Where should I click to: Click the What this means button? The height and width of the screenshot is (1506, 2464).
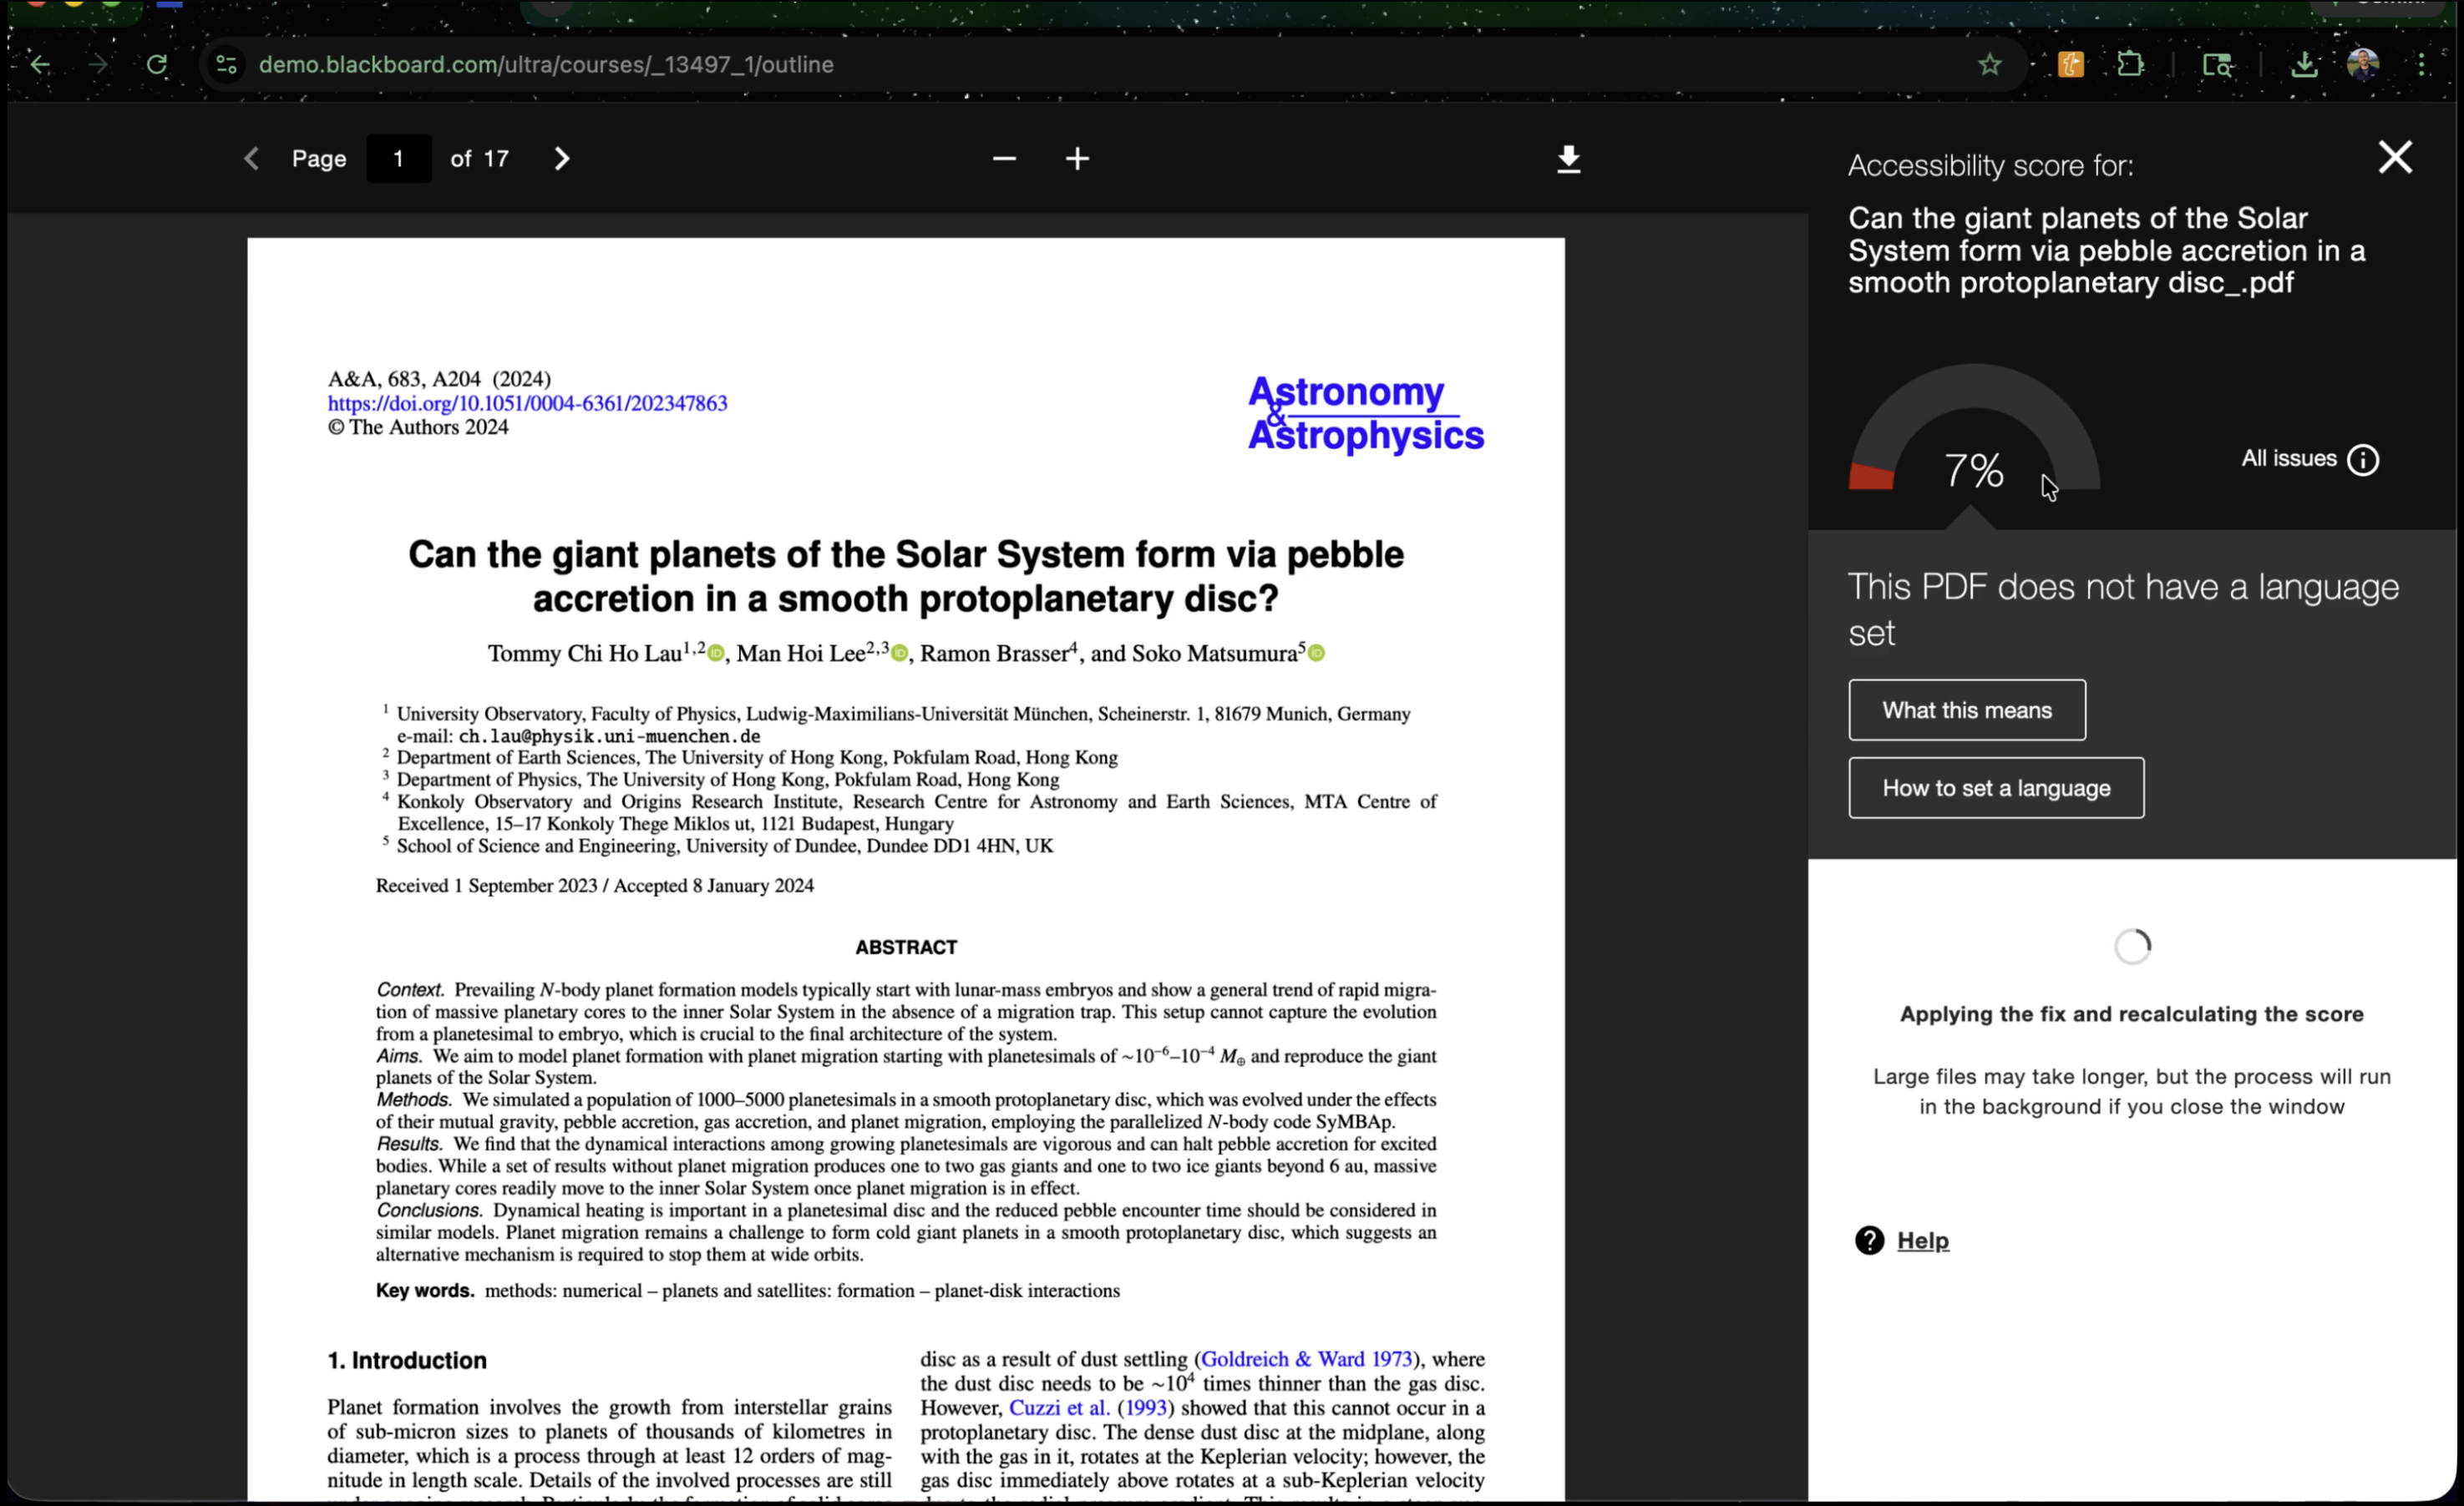click(x=1966, y=710)
